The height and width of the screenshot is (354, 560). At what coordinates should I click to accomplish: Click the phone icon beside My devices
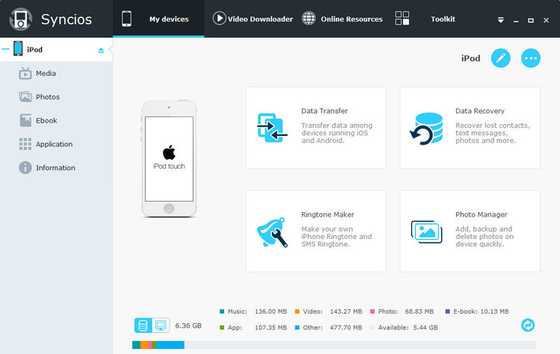[x=126, y=19]
